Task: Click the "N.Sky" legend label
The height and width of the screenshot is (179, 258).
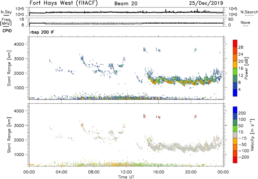Action: pyautogui.click(x=6, y=12)
